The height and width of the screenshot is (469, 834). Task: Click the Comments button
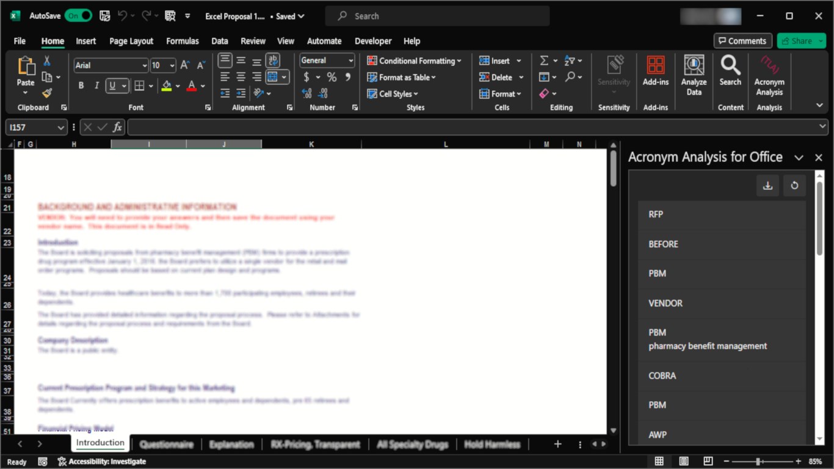tap(742, 41)
